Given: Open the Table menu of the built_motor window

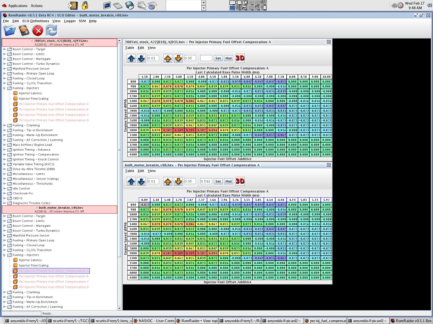Looking at the screenshot, I should click(130, 171).
